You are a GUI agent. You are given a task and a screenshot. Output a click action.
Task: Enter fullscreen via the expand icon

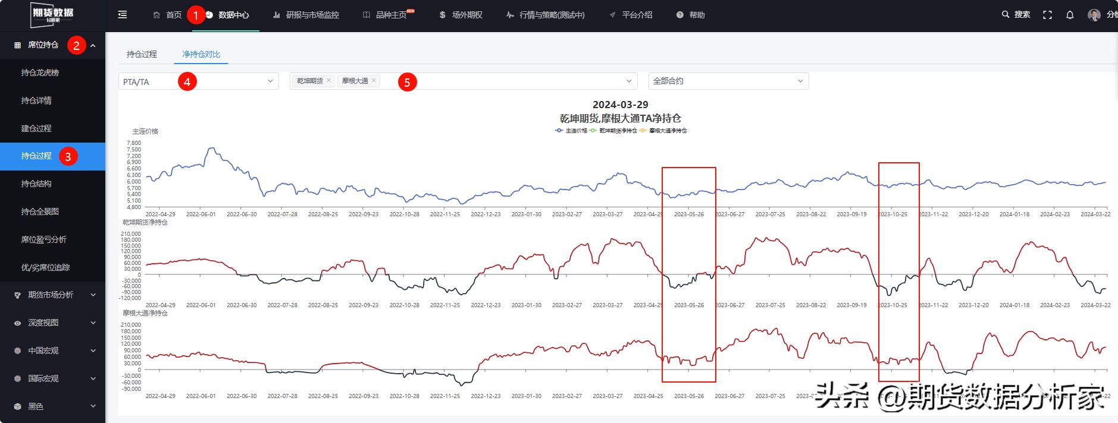tap(1048, 15)
